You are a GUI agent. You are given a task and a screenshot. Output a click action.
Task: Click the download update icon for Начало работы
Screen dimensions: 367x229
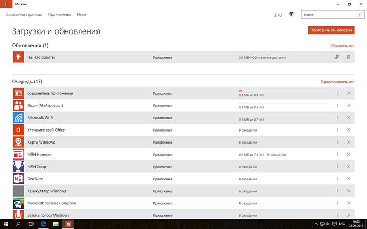[x=337, y=57]
